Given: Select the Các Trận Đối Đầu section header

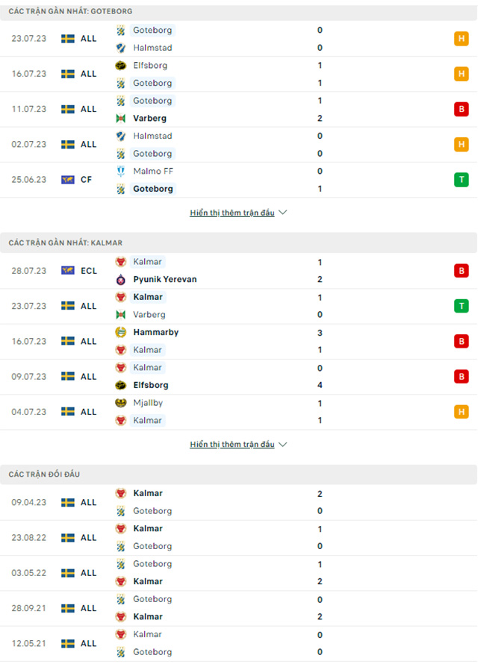Looking at the screenshot, I should [x=45, y=474].
